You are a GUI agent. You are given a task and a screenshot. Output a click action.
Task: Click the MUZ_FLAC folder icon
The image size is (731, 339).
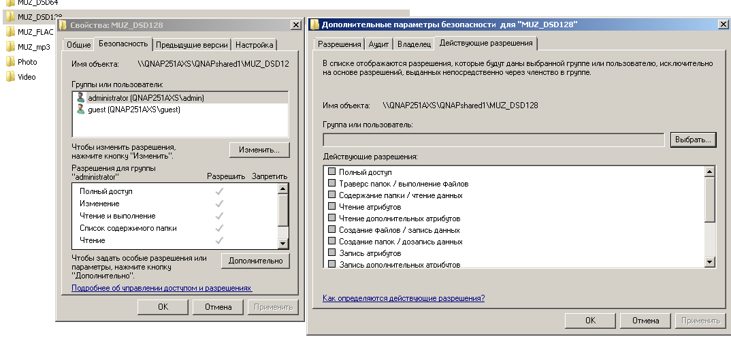[x=10, y=32]
